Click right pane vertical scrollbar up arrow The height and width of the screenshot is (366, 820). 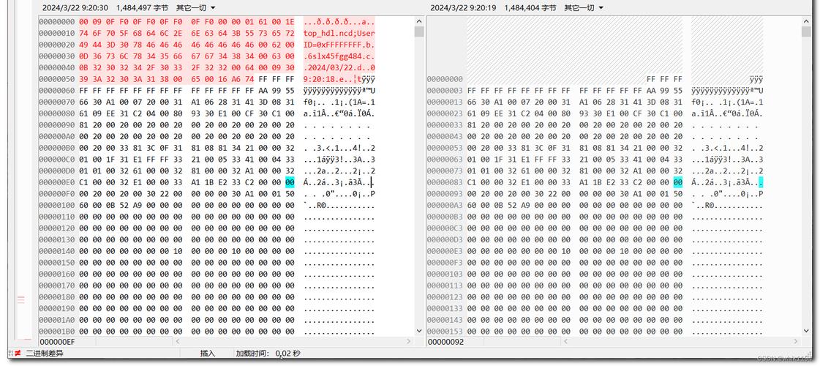point(806,21)
